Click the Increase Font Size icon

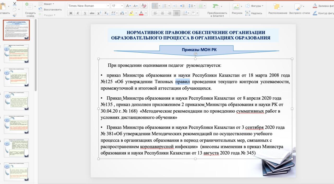pos(128,6)
